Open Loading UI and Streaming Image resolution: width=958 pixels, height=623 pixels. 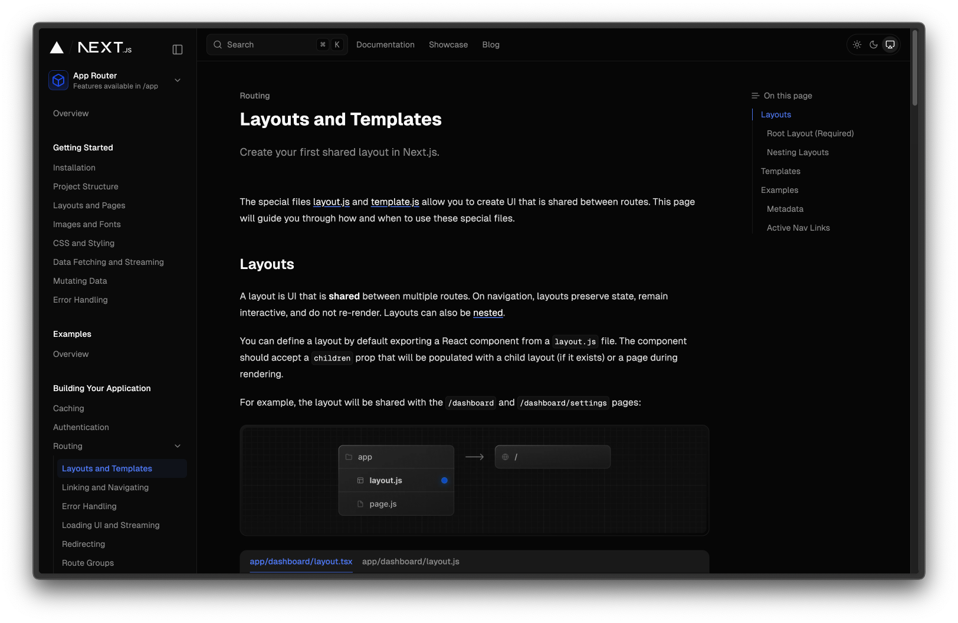(111, 525)
